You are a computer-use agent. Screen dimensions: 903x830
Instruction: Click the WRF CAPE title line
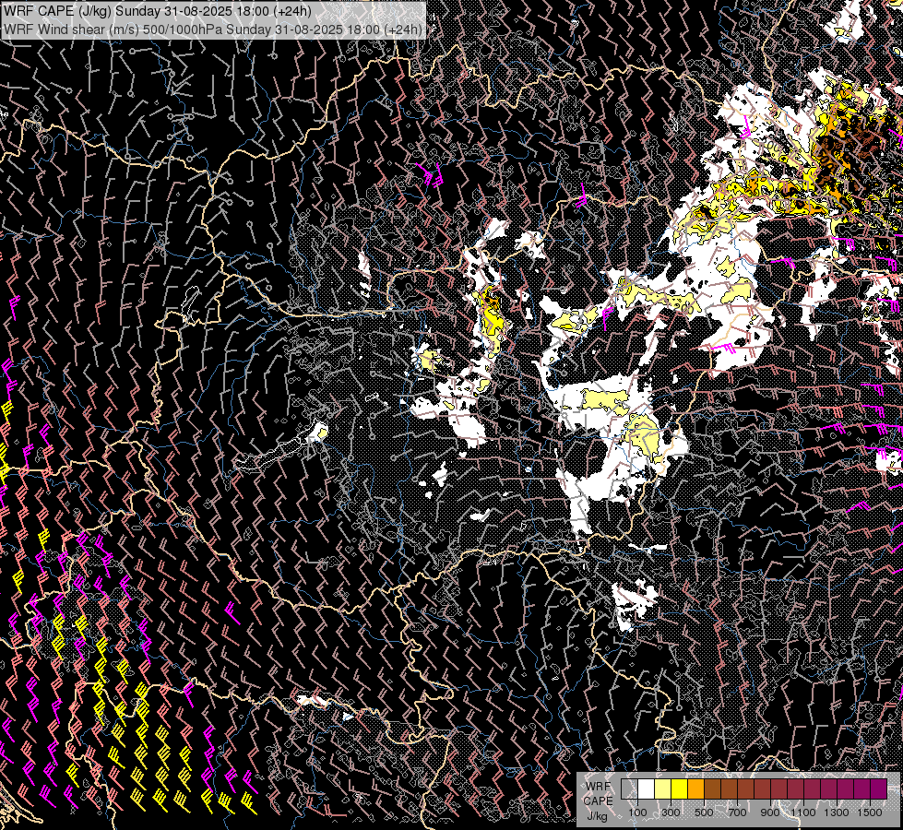pos(157,11)
